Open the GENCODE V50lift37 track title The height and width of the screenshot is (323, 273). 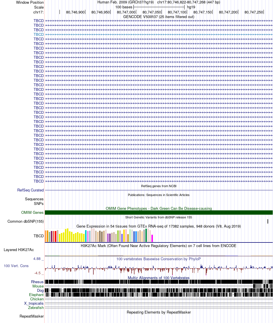coord(159,17)
